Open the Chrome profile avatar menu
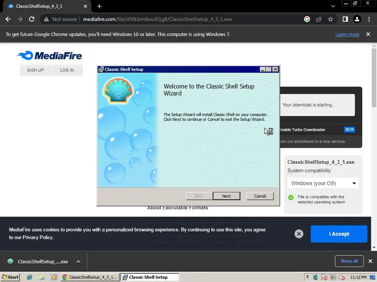Screen dimensions: 377x282 point(357,19)
